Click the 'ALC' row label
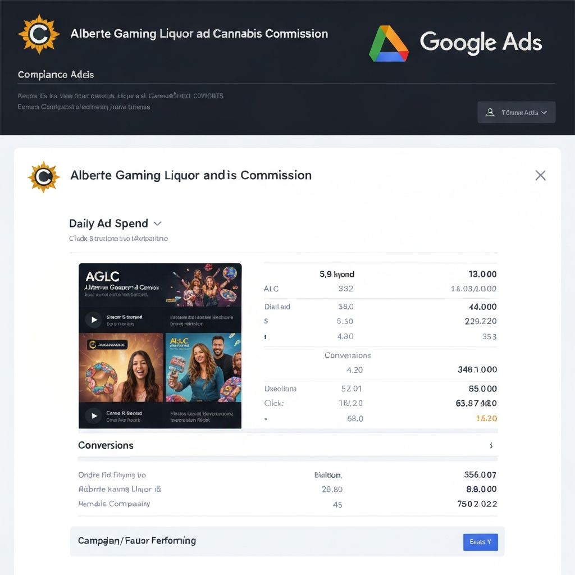 [x=271, y=289]
